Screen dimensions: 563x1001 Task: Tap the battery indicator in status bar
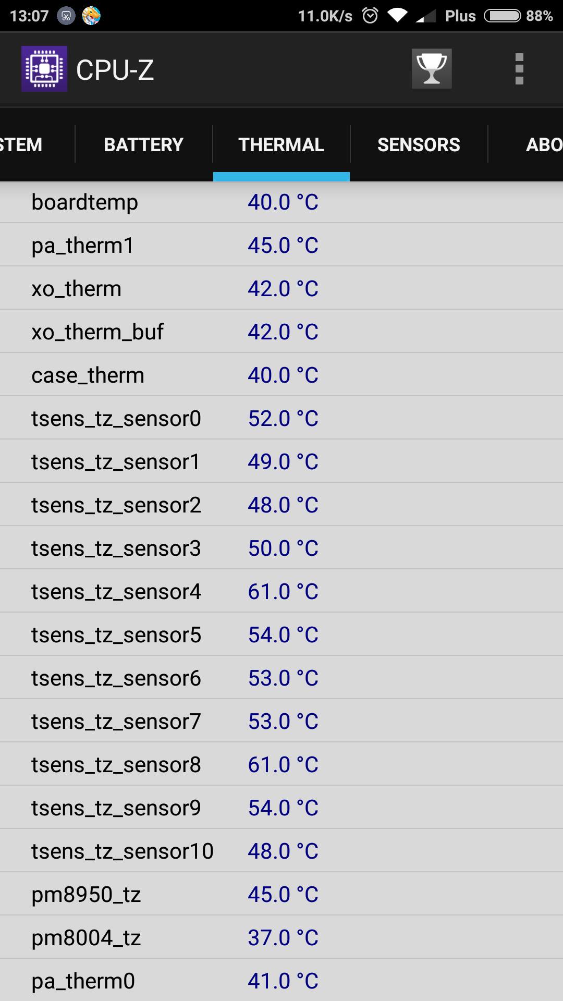[502, 16]
